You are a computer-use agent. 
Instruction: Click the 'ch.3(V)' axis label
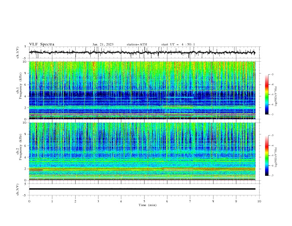18,189
